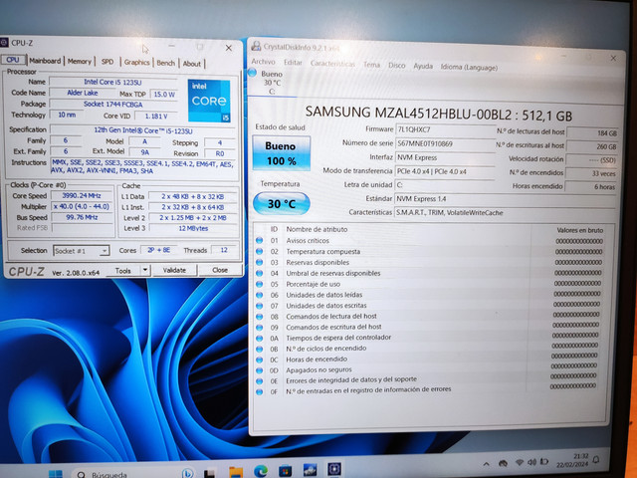The width and height of the screenshot is (637, 478).
Task: Open the SPD tab in CPU-Z
Action: [107, 62]
